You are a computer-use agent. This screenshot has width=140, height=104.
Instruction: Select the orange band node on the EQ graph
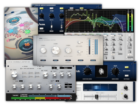pos(80,18)
